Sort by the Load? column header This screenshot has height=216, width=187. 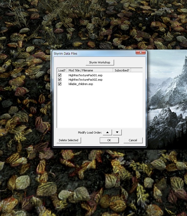click(62, 70)
